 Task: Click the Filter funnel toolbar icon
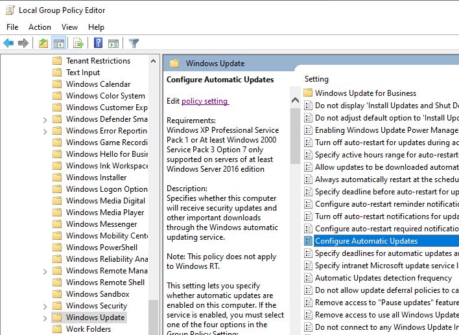pos(134,43)
